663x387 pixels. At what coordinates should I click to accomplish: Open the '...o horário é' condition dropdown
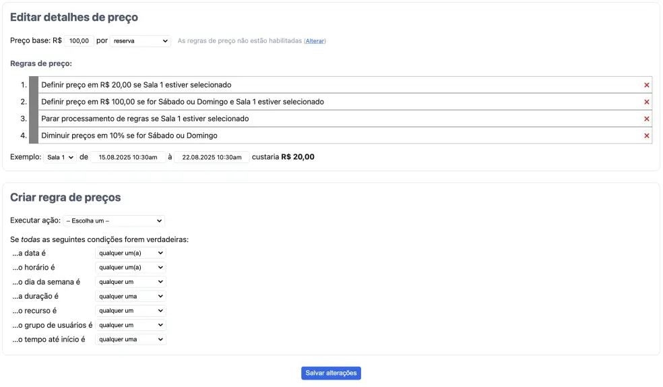(x=130, y=267)
